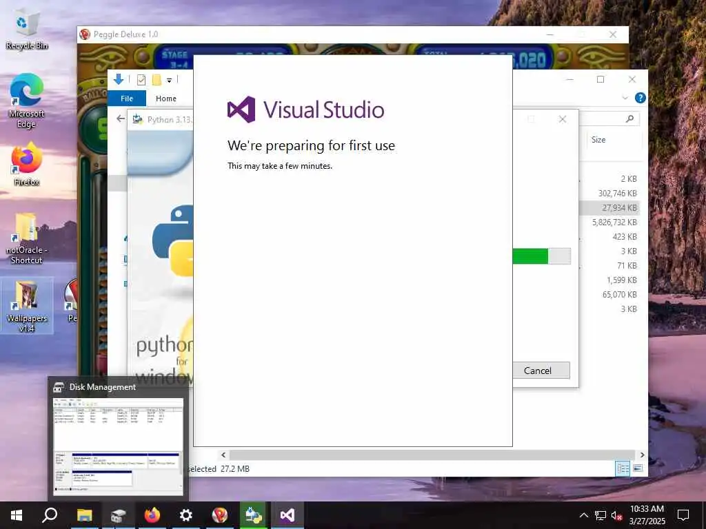Screen dimensions: 706x529
Task: Click the Python installer title bar icon
Action: 137,119
